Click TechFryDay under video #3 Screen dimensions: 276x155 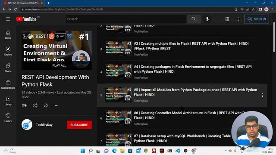coord(141,55)
